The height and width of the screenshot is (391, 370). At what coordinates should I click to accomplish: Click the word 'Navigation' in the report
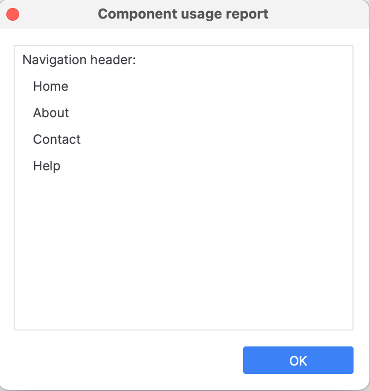55,60
